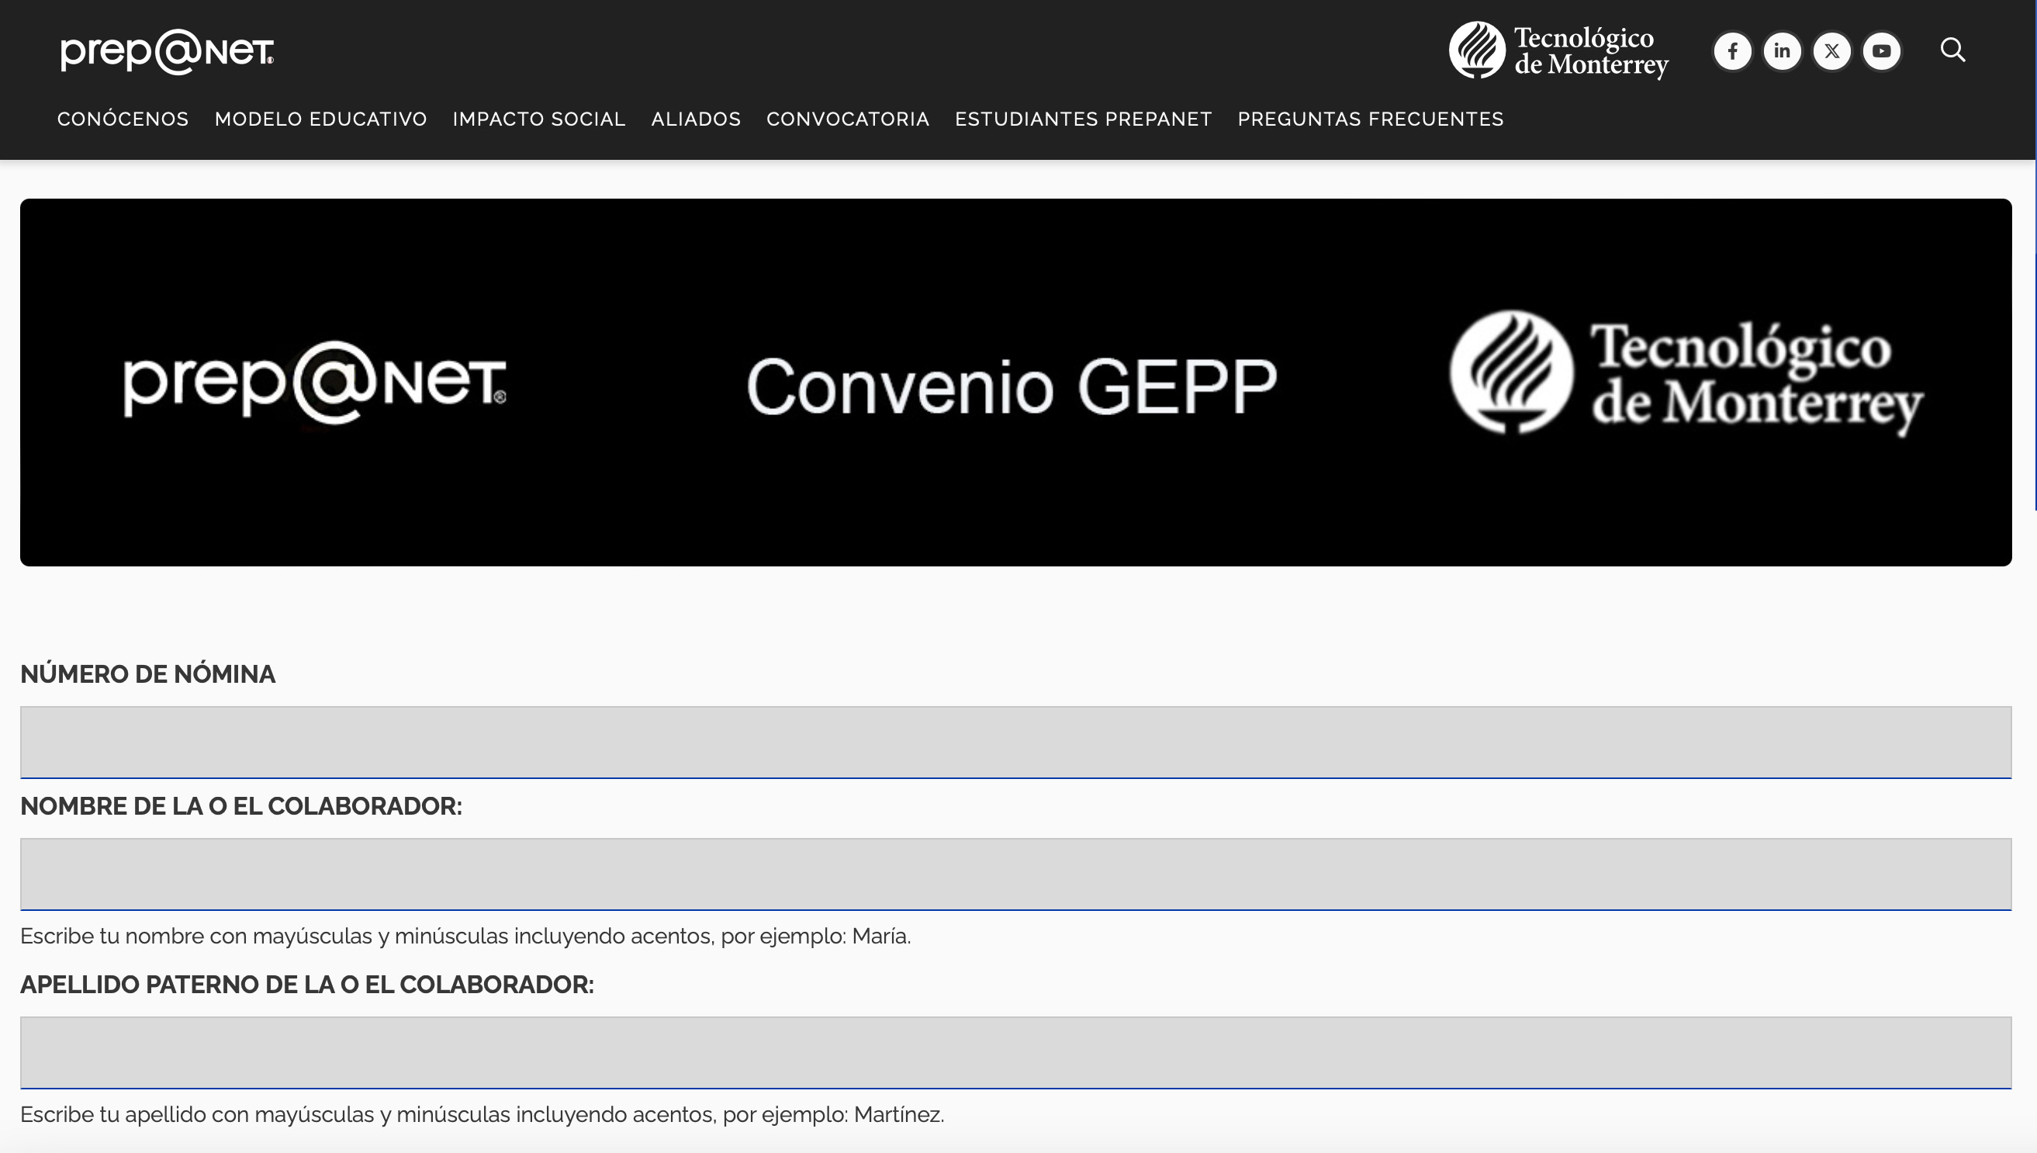Focus the Nombre del colaborador field
This screenshot has height=1153, width=2037.
[x=1015, y=874]
